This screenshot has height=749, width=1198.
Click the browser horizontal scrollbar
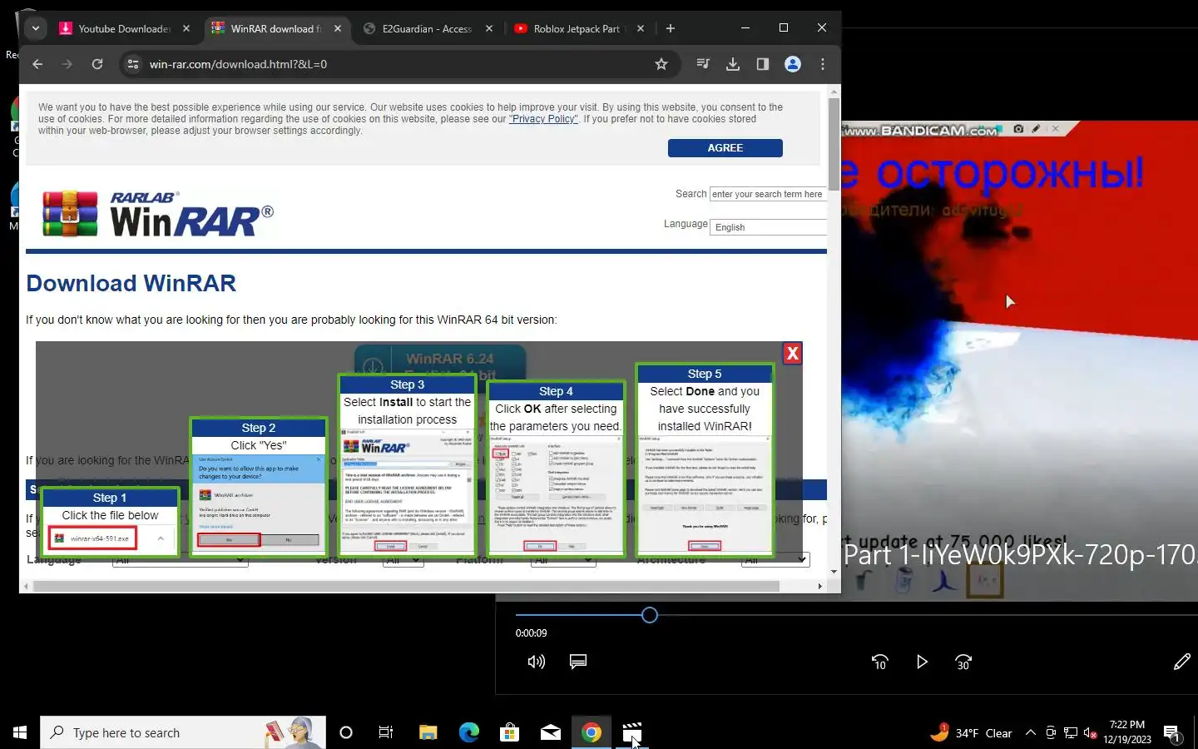point(406,587)
